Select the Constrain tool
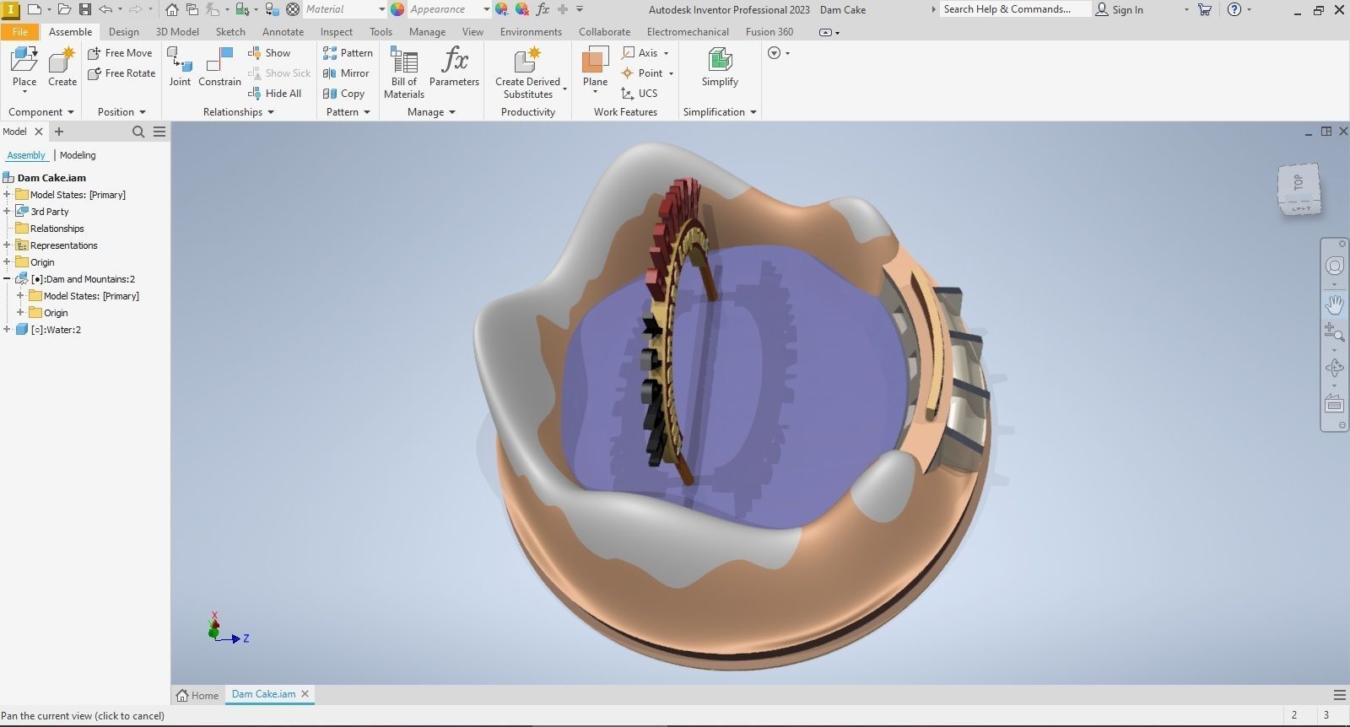 pyautogui.click(x=219, y=67)
